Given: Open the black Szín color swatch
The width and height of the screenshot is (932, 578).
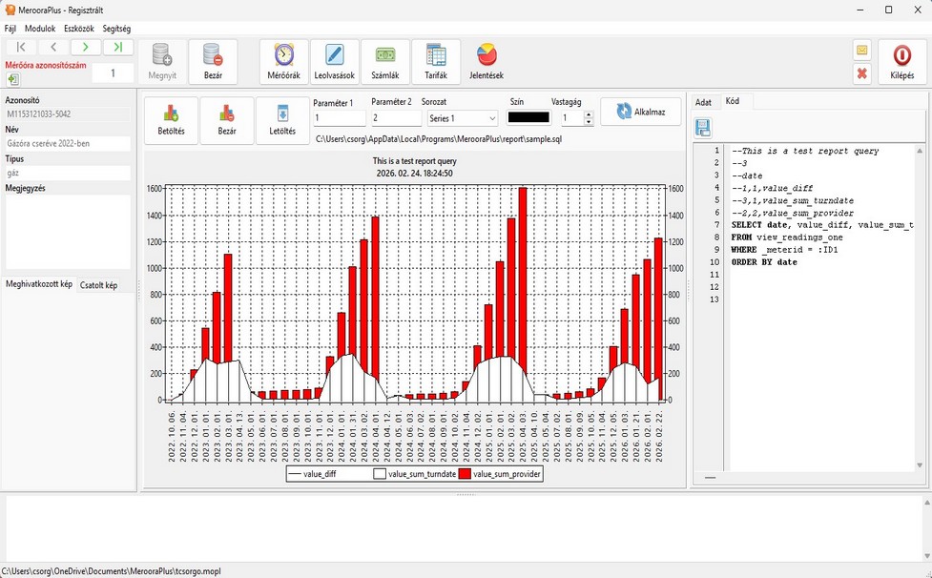Looking at the screenshot, I should [528, 117].
